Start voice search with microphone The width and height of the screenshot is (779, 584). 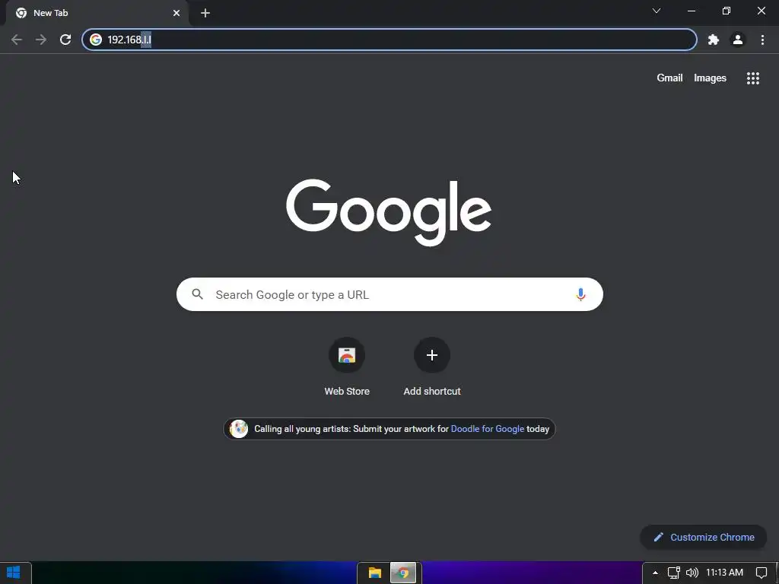point(580,294)
